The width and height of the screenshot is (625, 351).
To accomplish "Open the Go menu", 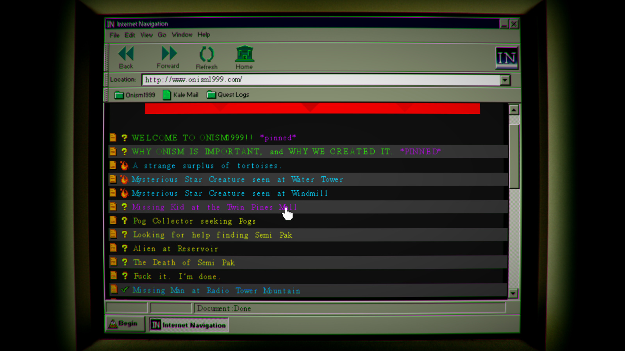I will 162,35.
